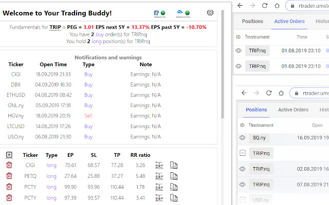Image resolution: width=329 pixels, height=205 pixels.
Task: Delete the CIGI trade plan row
Action: click(9, 165)
